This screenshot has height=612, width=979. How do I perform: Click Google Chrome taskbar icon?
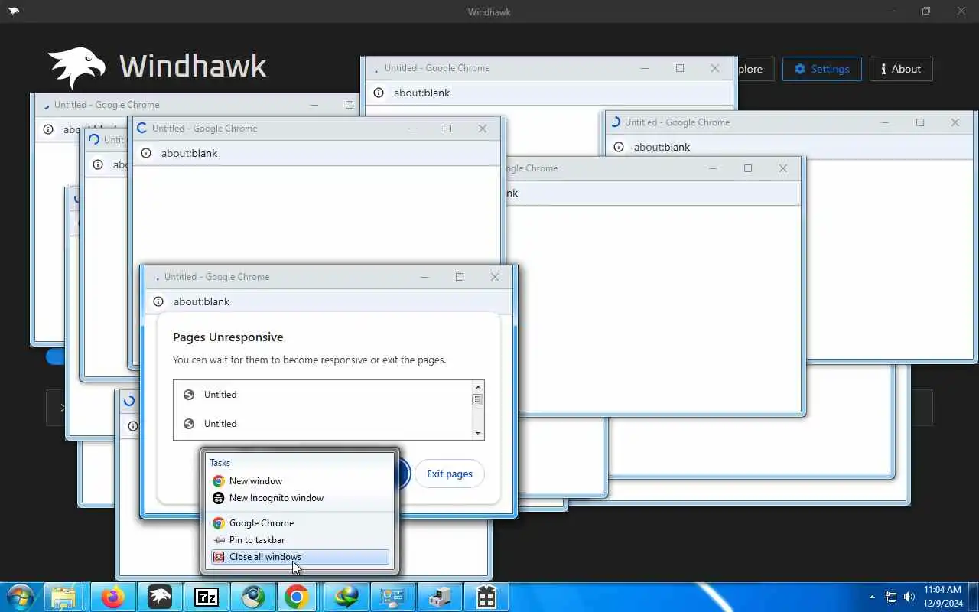pyautogui.click(x=297, y=597)
